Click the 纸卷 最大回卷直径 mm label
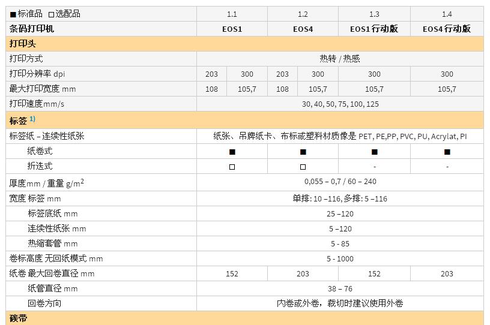The image size is (490, 325). pos(52,273)
